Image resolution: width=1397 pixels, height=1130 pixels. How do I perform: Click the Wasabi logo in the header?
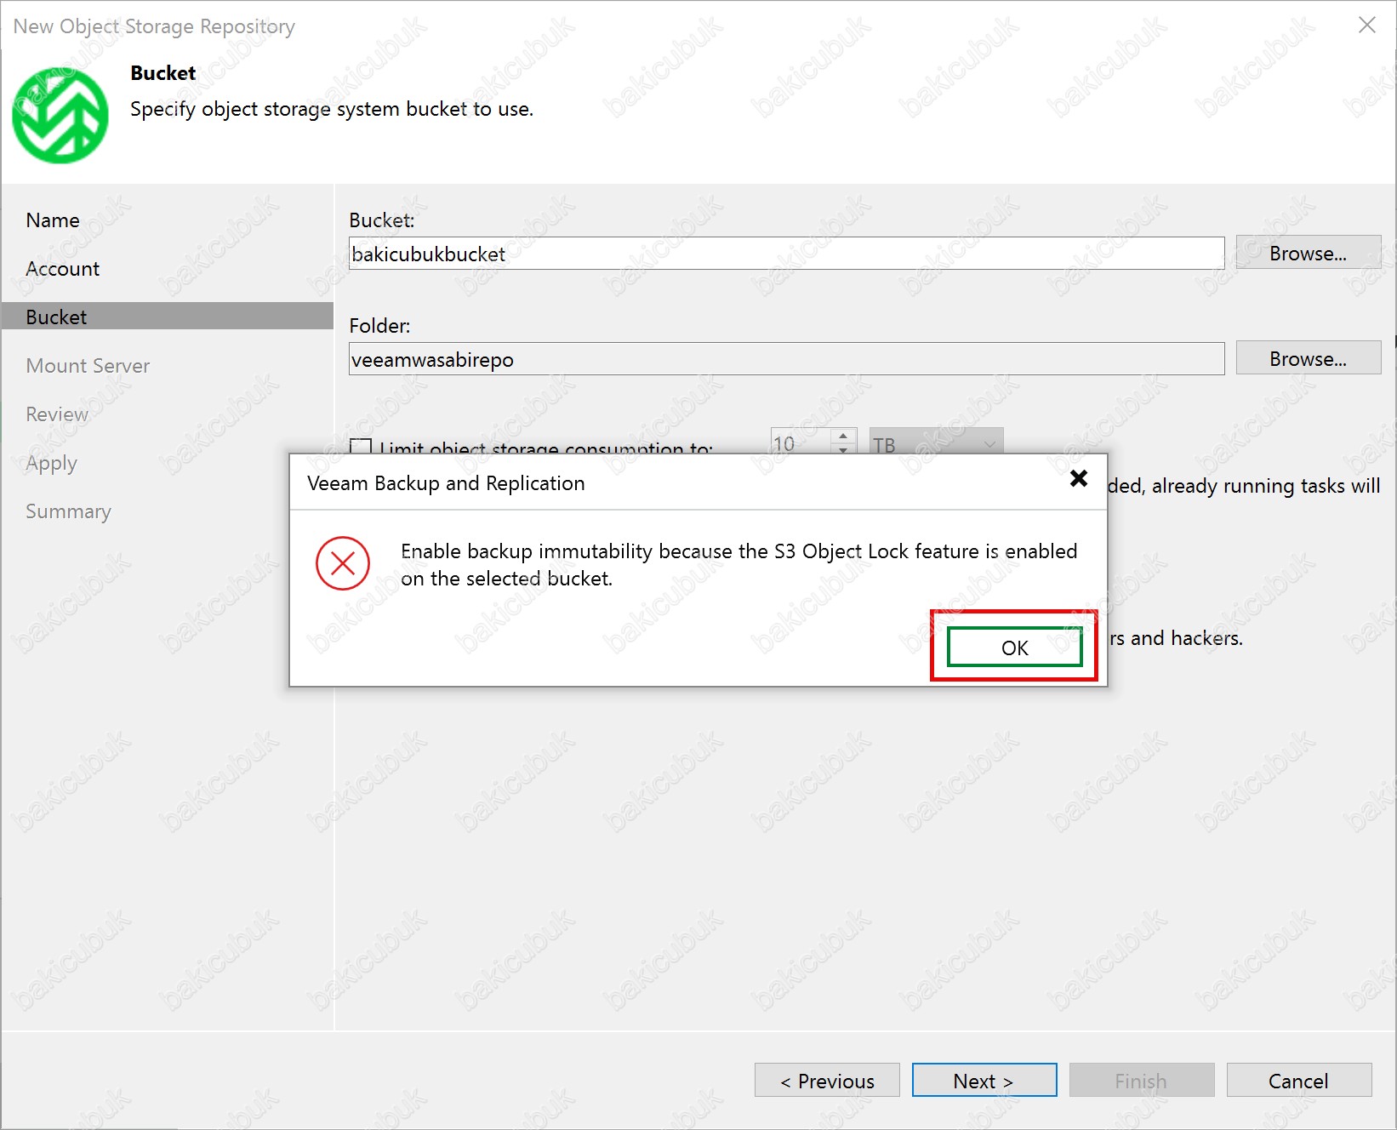click(x=60, y=115)
